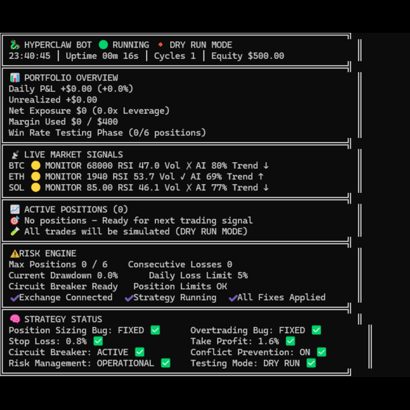Click the 'Circuit Breaker Ready' text
This screenshot has width=410, height=410.
(63, 286)
